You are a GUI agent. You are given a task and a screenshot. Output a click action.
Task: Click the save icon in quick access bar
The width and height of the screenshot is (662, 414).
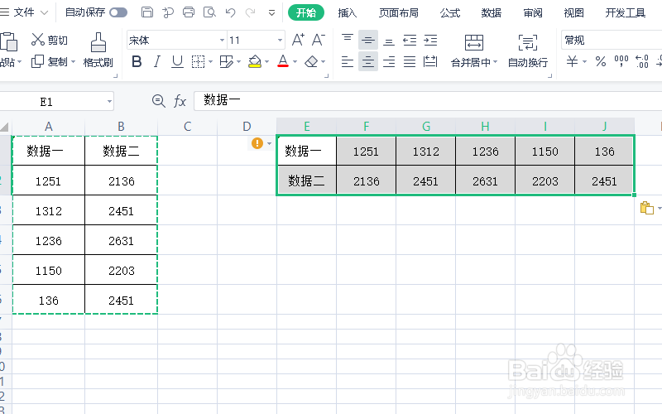[147, 12]
